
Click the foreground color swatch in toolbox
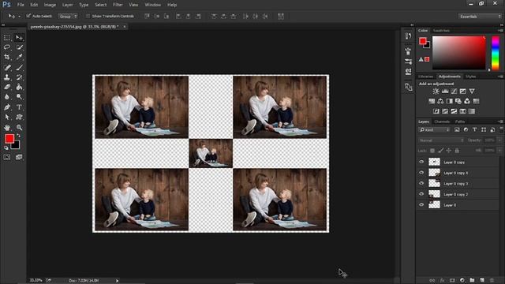[x=9, y=139]
